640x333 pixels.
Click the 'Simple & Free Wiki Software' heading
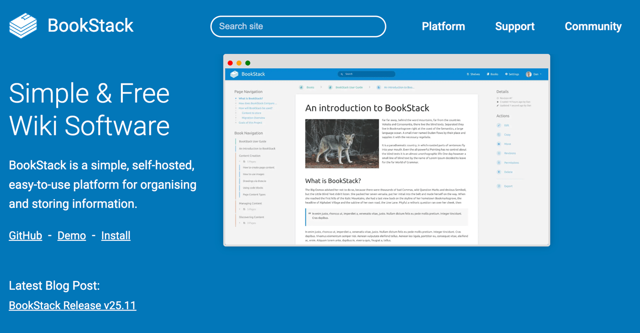pos(89,109)
